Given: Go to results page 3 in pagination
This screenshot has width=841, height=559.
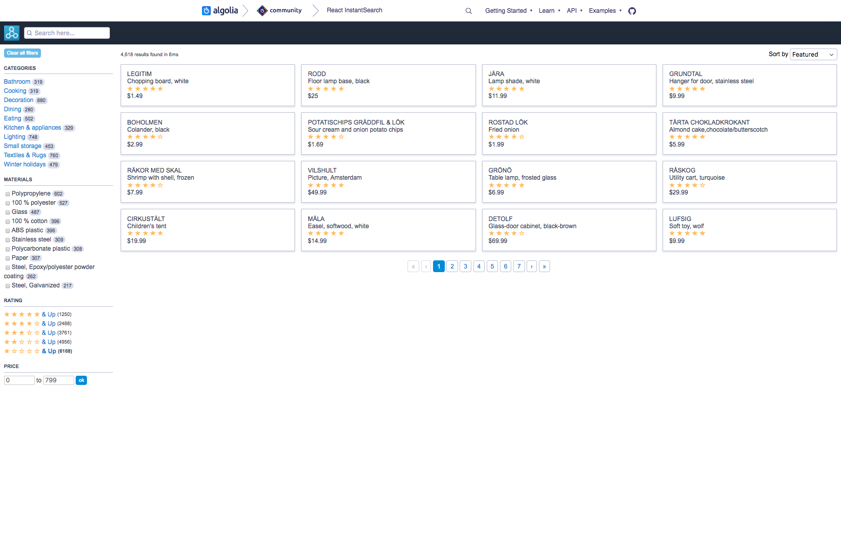Looking at the screenshot, I should point(465,266).
